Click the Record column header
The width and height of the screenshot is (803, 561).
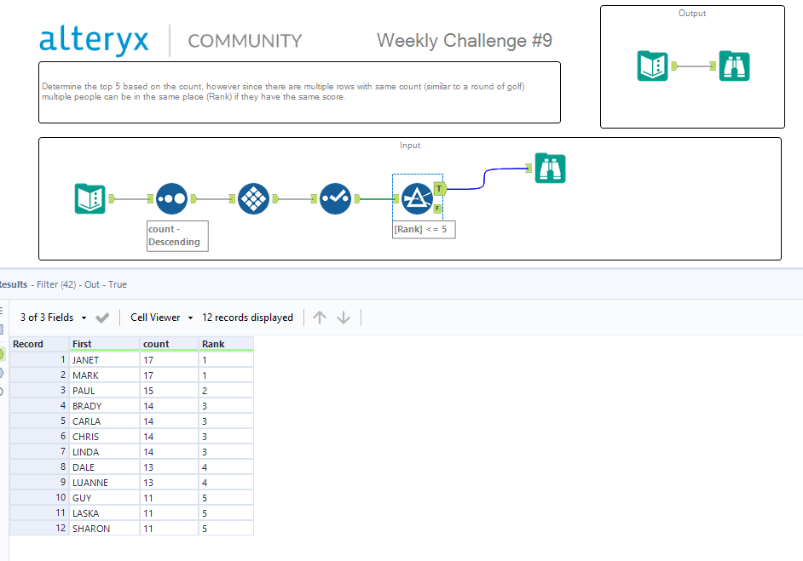click(39, 344)
